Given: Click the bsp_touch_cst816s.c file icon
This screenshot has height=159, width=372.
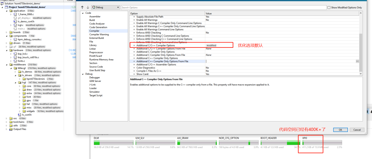Looking at the screenshot, I should pos(15,57).
